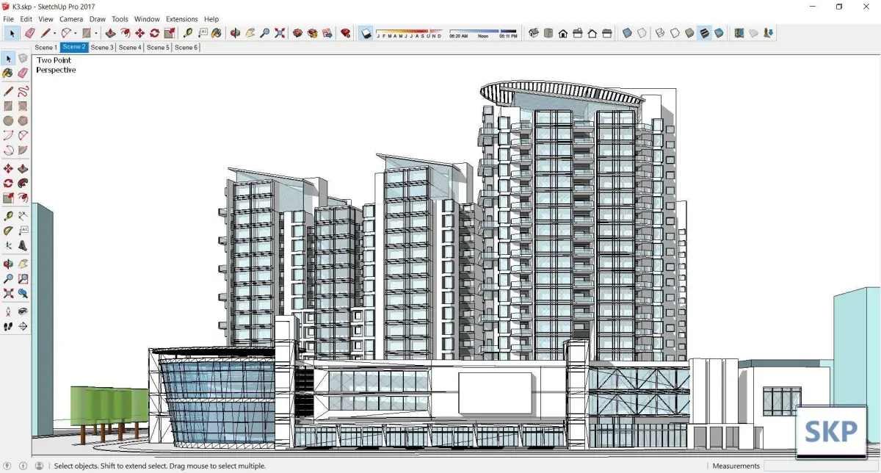This screenshot has width=881, height=473.
Task: Choose the Rotated Rectangle tool
Action: pyautogui.click(x=23, y=106)
